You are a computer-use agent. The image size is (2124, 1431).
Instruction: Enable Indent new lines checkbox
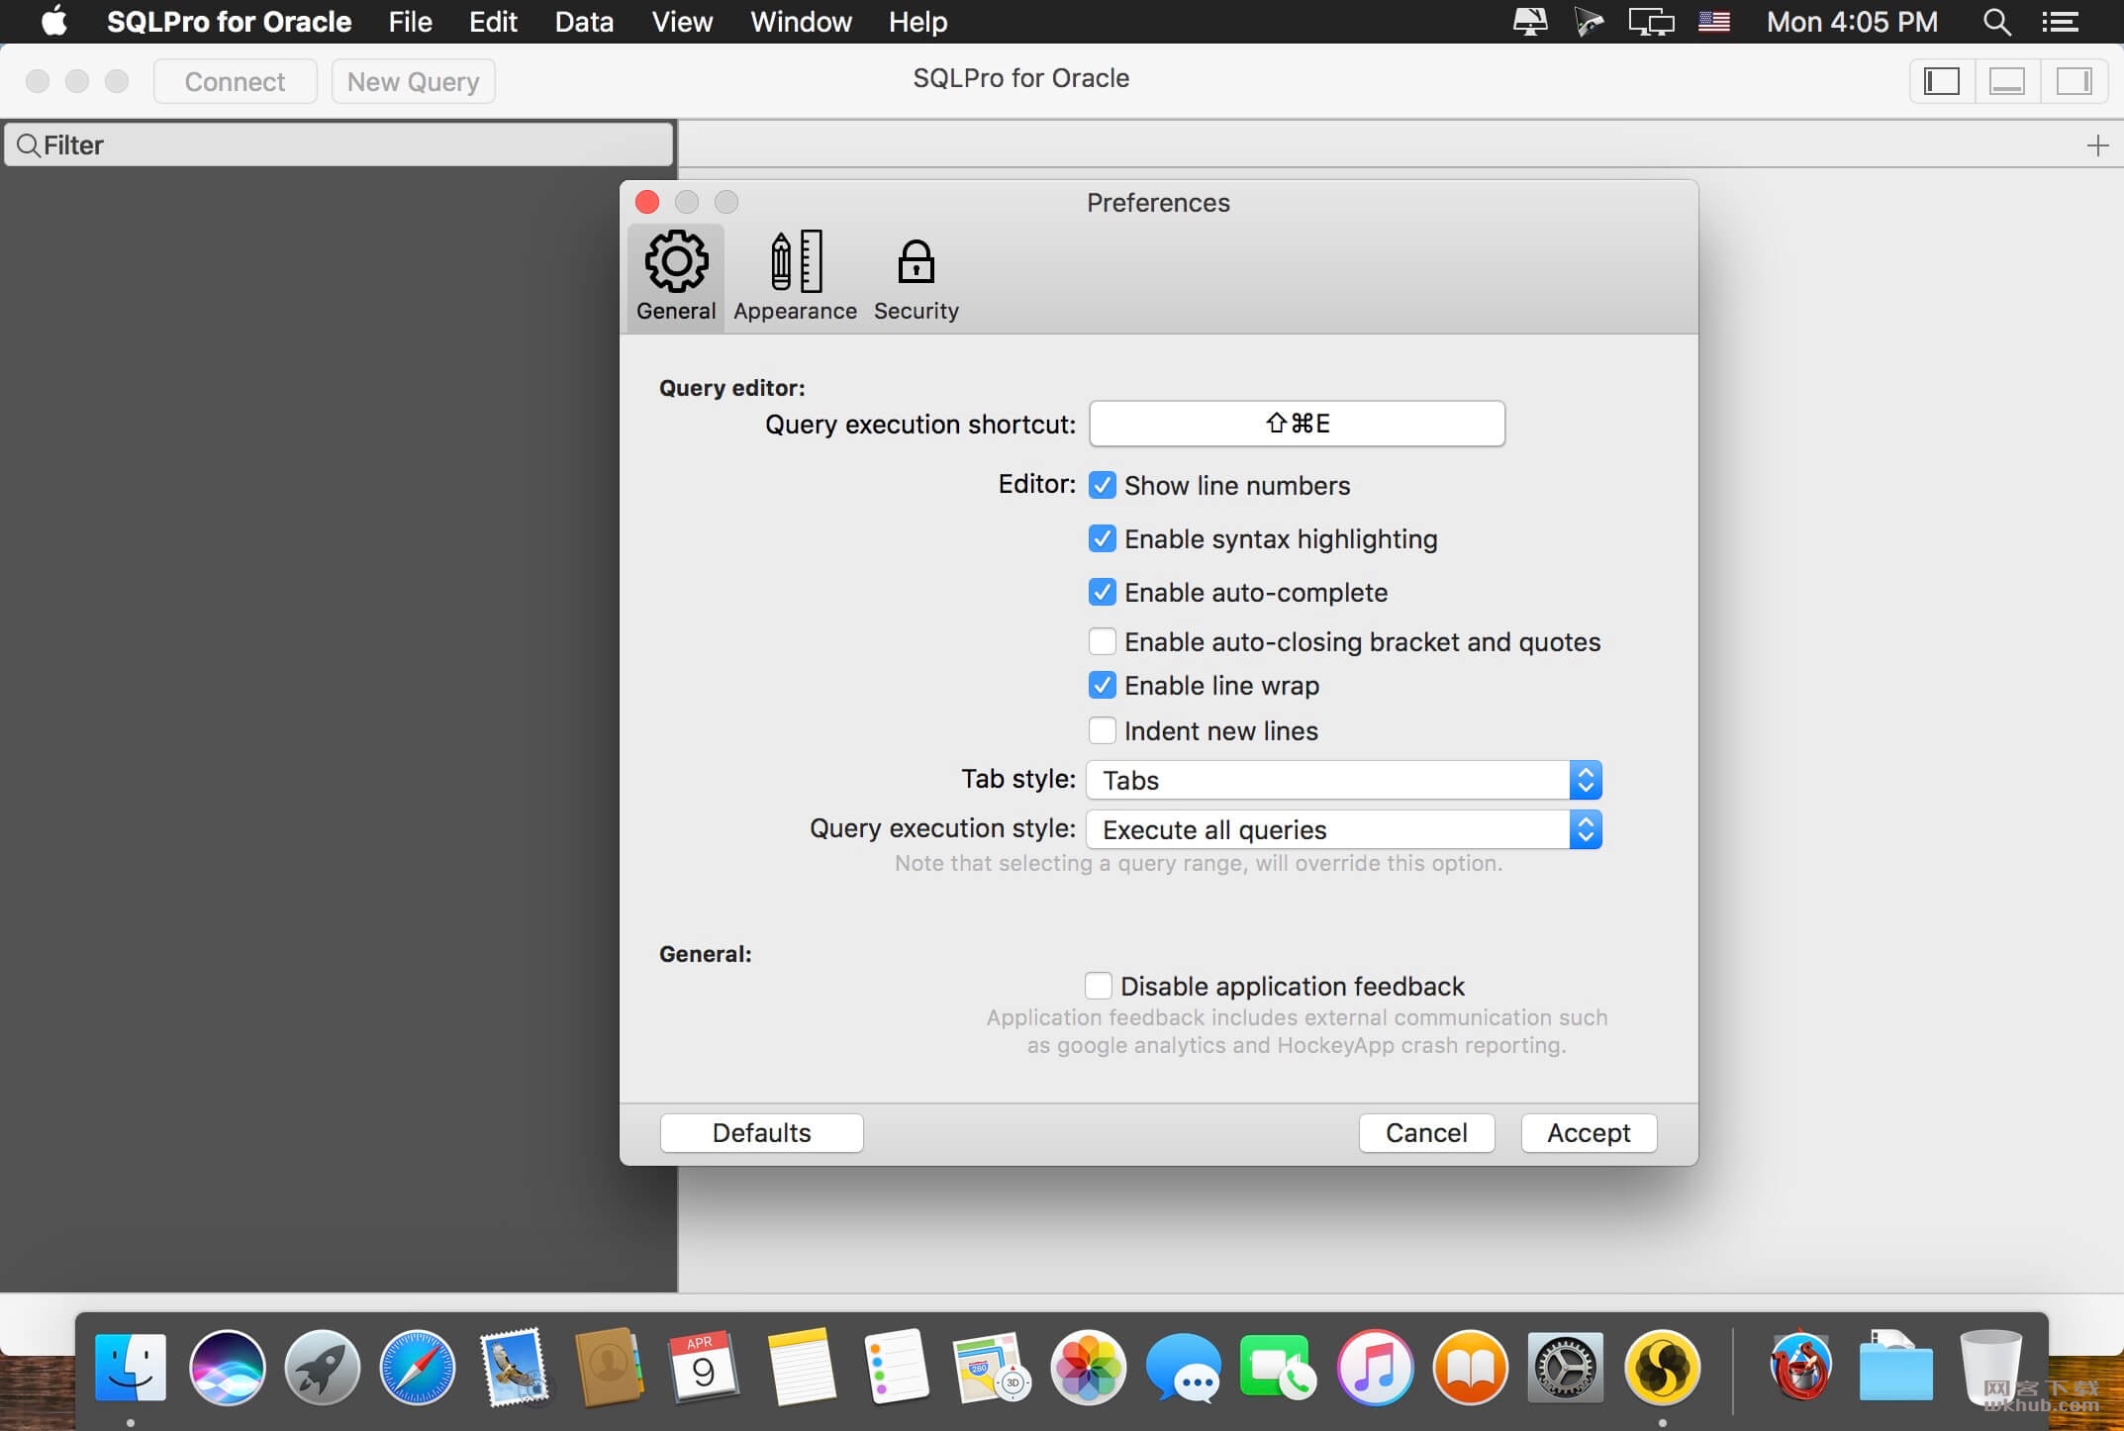1102,730
